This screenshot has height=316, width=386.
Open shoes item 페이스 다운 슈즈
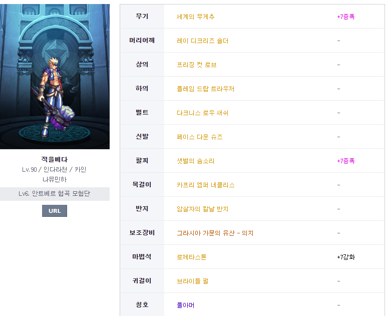tap(199, 137)
